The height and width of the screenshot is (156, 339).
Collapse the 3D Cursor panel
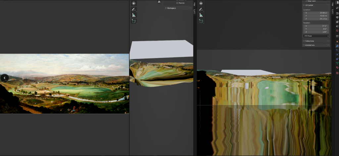coord(316,5)
